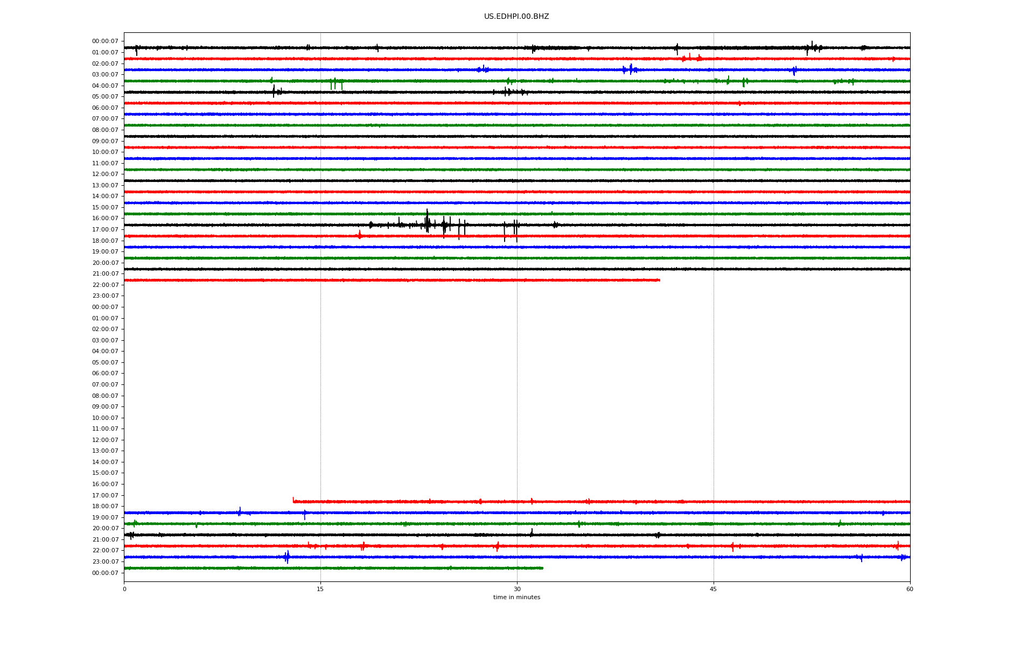Click the plot title US.EDHPI.00.BHZ

[516, 17]
